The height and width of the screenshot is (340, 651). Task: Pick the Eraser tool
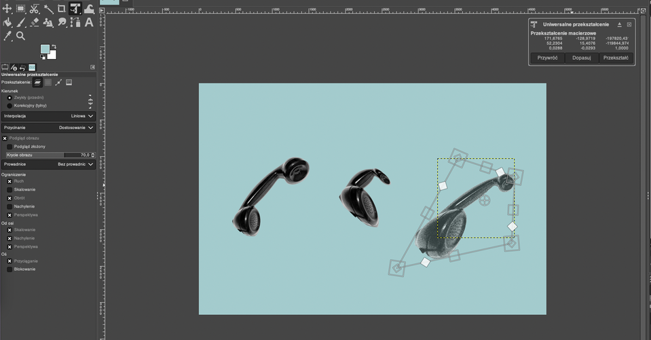coord(35,22)
